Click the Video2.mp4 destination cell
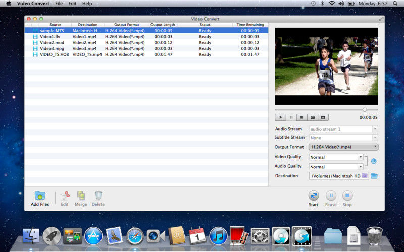 pyautogui.click(x=84, y=43)
